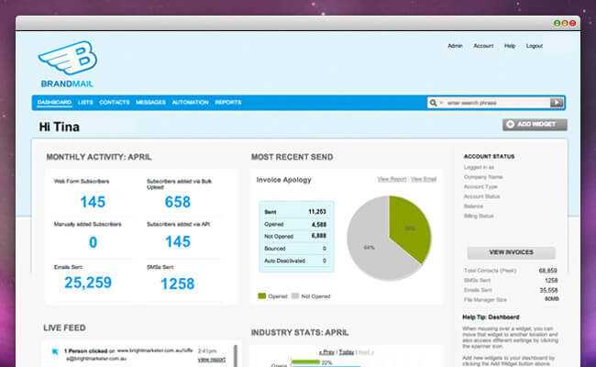
Task: Click the Opened count 4,588
Action: [x=319, y=225]
